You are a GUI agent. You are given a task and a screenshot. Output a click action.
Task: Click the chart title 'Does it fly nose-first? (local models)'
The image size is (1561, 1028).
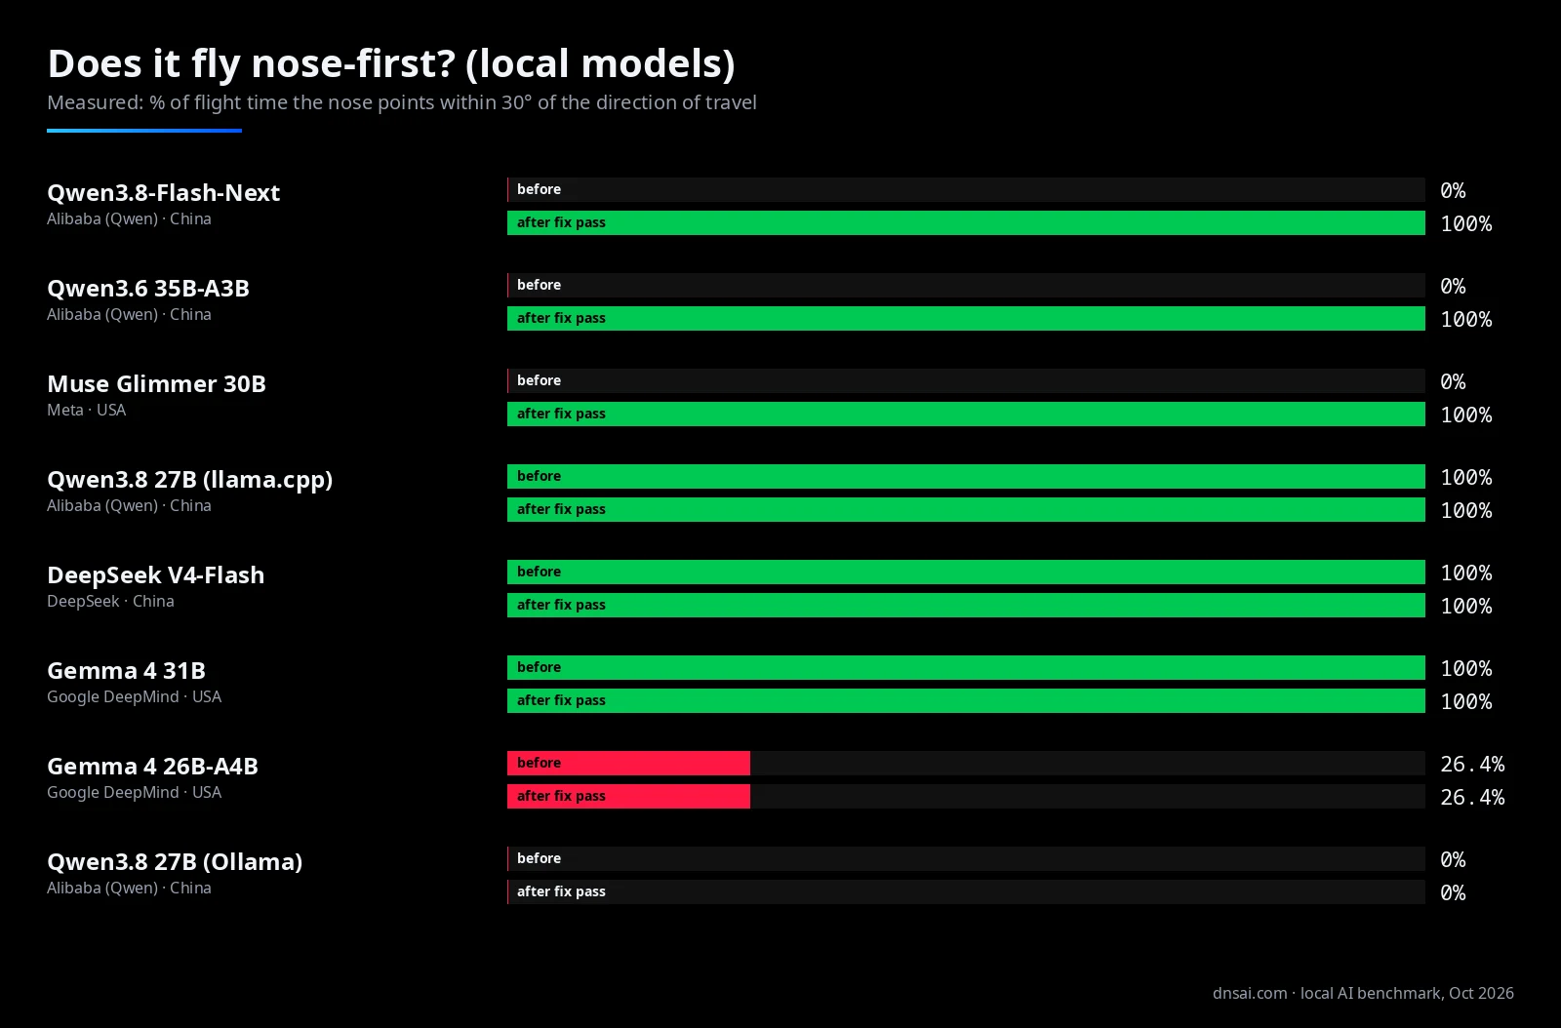(x=391, y=64)
